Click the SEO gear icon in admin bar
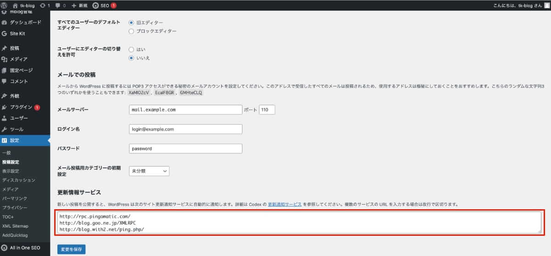Viewport: 551px width, 256px height. (96, 6)
